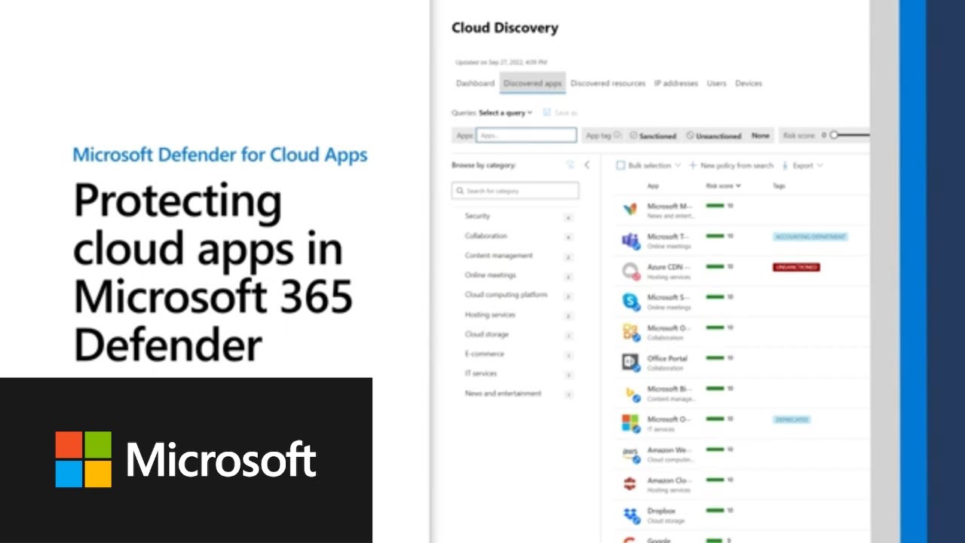
Task: Open the Export dropdown arrow
Action: [819, 165]
